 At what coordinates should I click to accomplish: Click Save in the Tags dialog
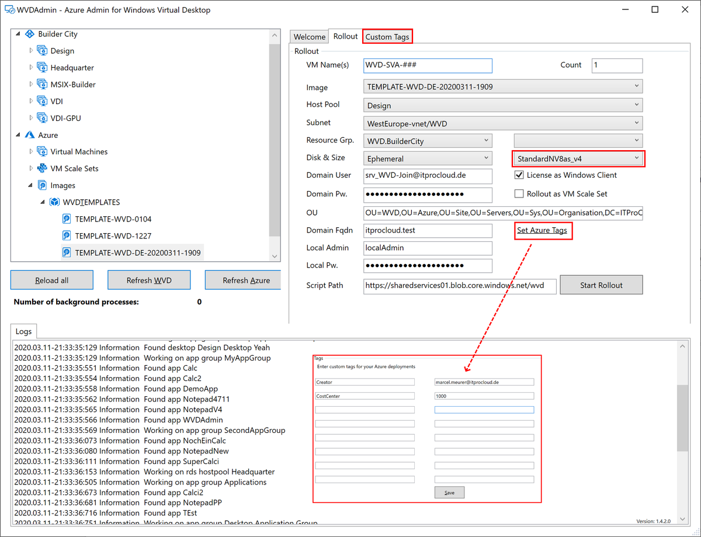coord(449,493)
